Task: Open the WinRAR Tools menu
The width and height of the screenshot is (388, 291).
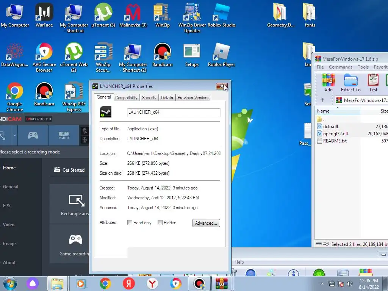Action: (363, 67)
